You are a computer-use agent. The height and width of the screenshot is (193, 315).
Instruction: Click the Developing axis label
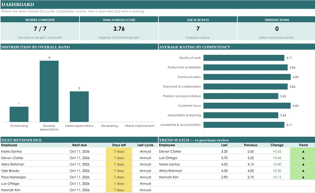click(x=109, y=126)
